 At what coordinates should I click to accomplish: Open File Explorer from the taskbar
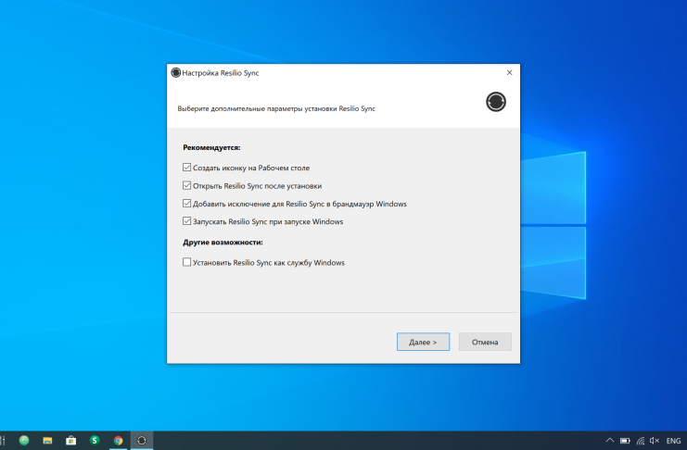(x=47, y=441)
